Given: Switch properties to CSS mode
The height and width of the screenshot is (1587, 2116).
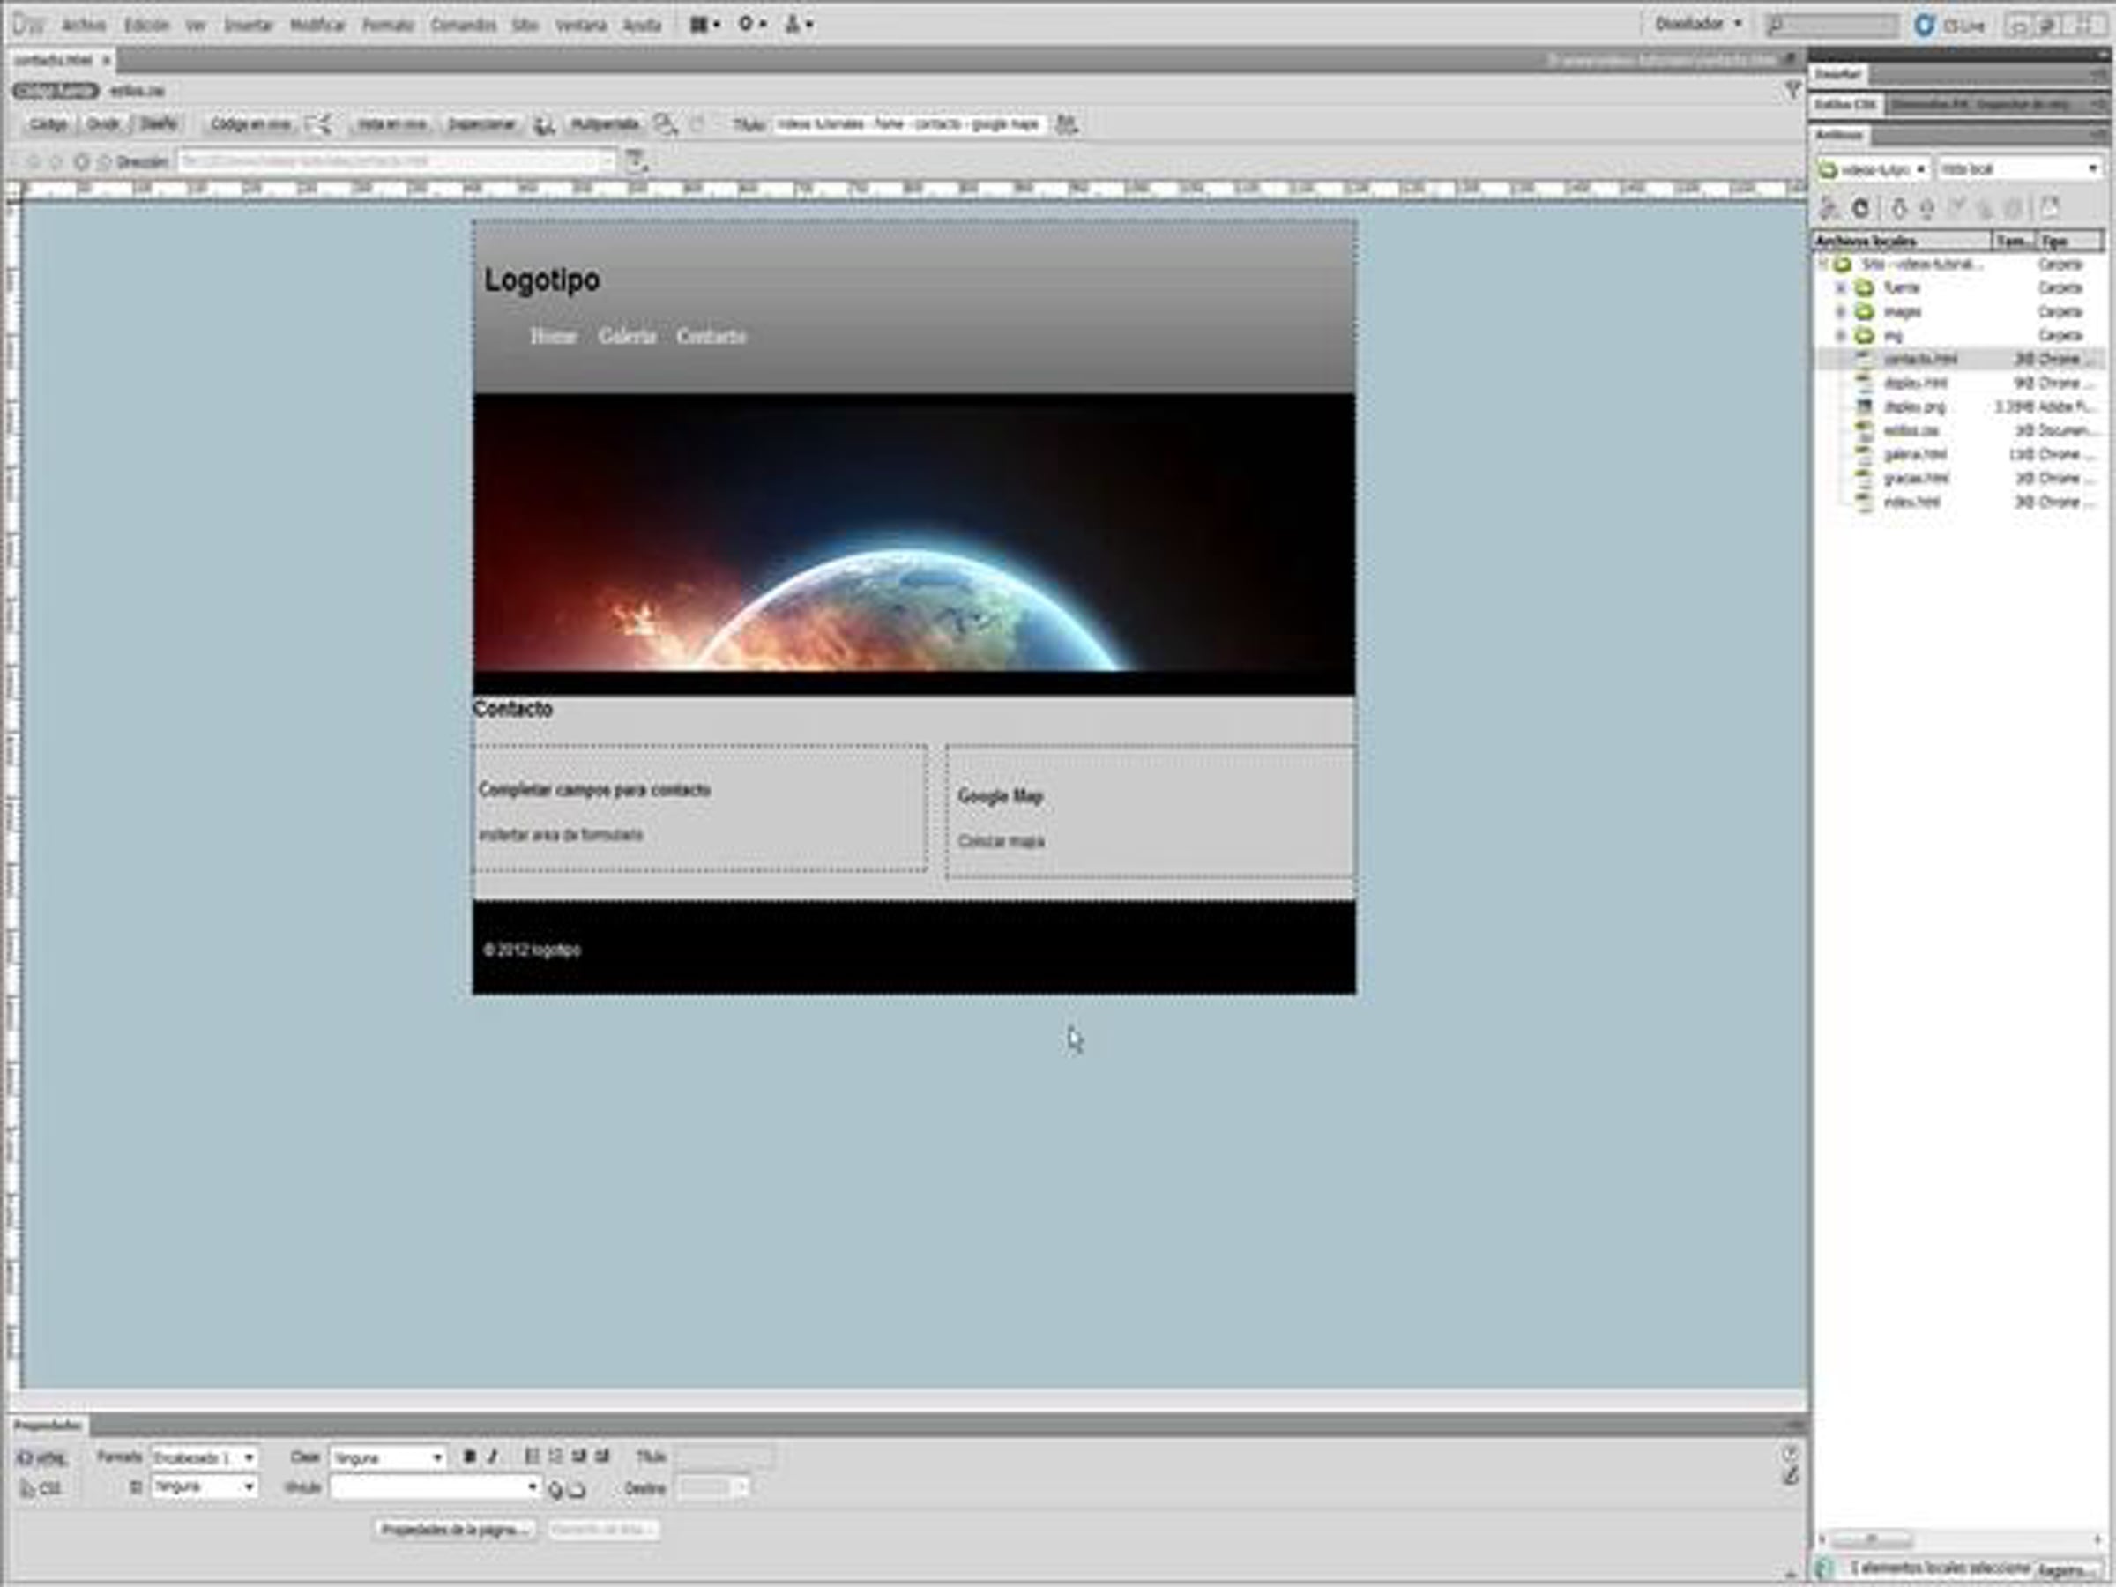Looking at the screenshot, I should [x=42, y=1488].
